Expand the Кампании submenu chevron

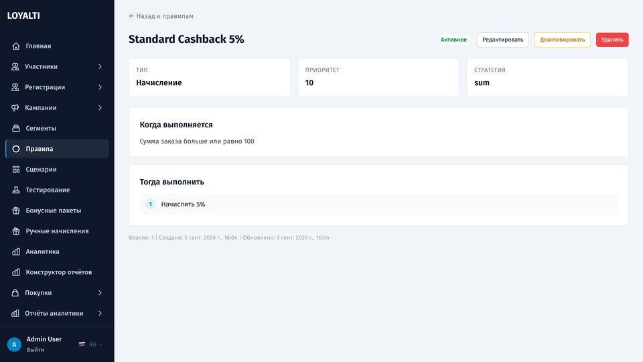click(100, 107)
